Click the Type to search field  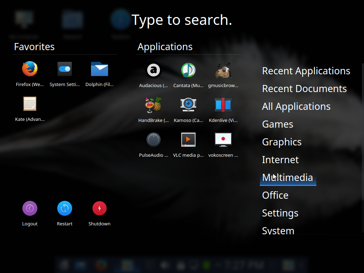tap(182, 20)
